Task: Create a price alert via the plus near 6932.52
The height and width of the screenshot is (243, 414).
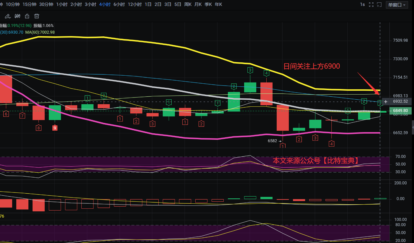Action: tap(385, 101)
